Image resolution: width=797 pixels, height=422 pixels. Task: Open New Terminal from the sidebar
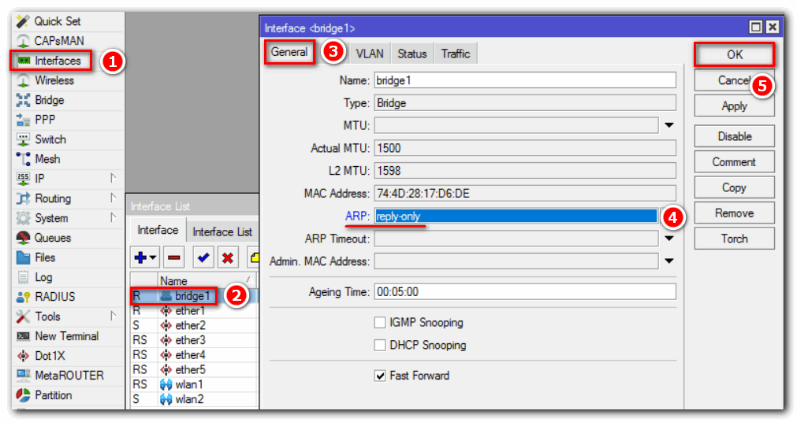[66, 336]
